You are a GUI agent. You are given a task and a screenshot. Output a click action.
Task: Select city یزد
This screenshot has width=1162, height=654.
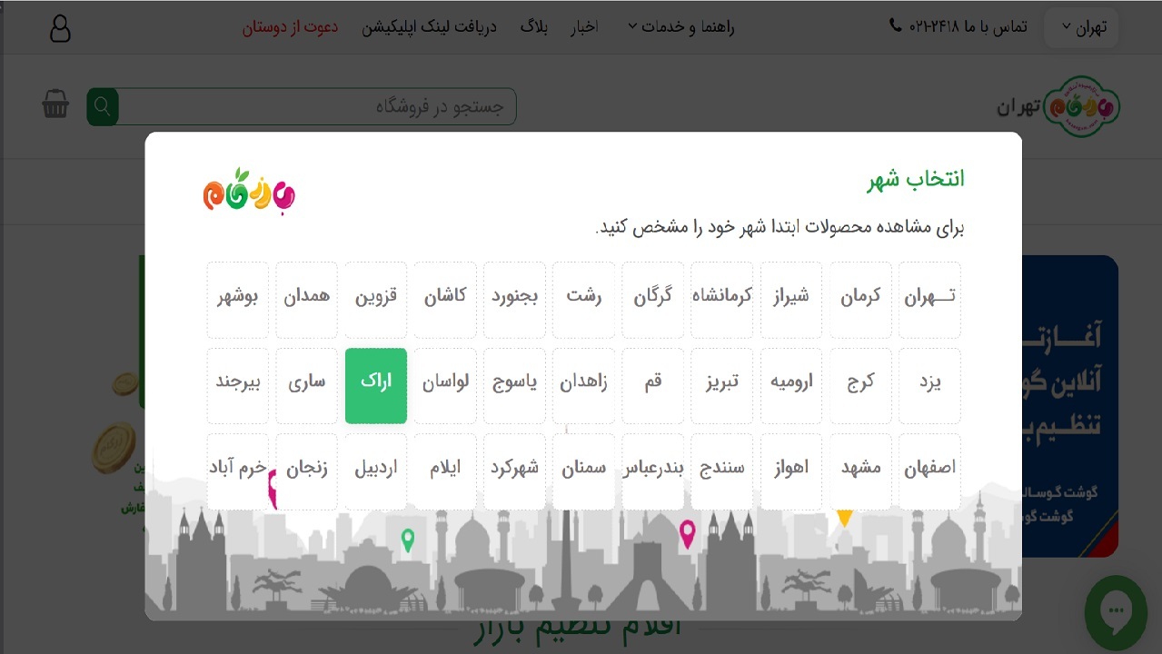(929, 386)
